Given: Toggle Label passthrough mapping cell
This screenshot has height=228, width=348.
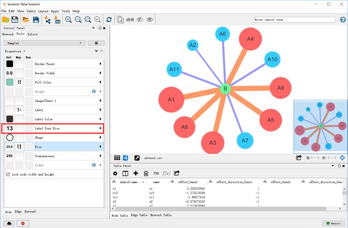Looking at the screenshot, I should 19,110.
